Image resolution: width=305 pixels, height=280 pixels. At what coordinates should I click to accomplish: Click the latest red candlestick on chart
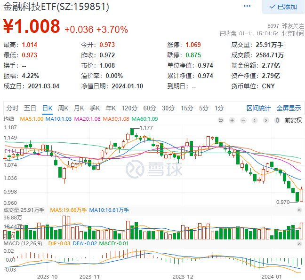coord(302,195)
